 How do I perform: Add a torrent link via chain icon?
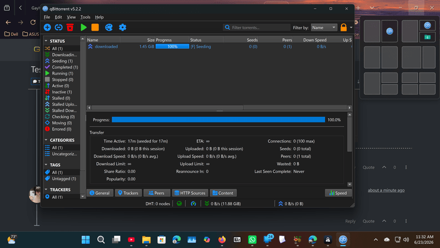click(x=58, y=27)
